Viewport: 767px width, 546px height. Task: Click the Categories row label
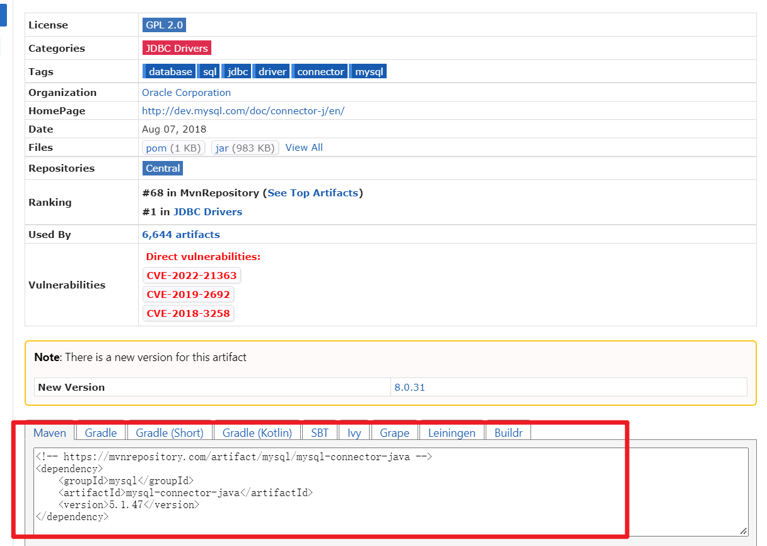click(57, 48)
